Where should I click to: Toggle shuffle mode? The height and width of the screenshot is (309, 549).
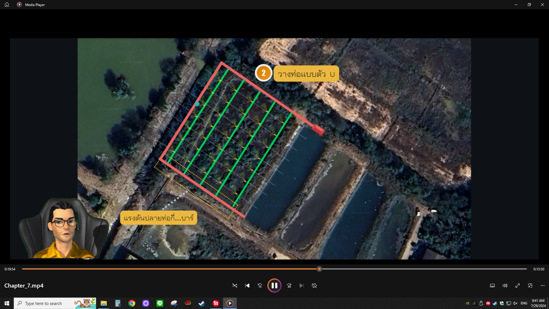pyautogui.click(x=235, y=285)
